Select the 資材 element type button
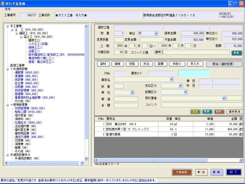Image resolution: width=245 pixels, height=184 pixels. (103, 64)
